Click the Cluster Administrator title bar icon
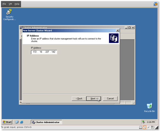 point(21,27)
